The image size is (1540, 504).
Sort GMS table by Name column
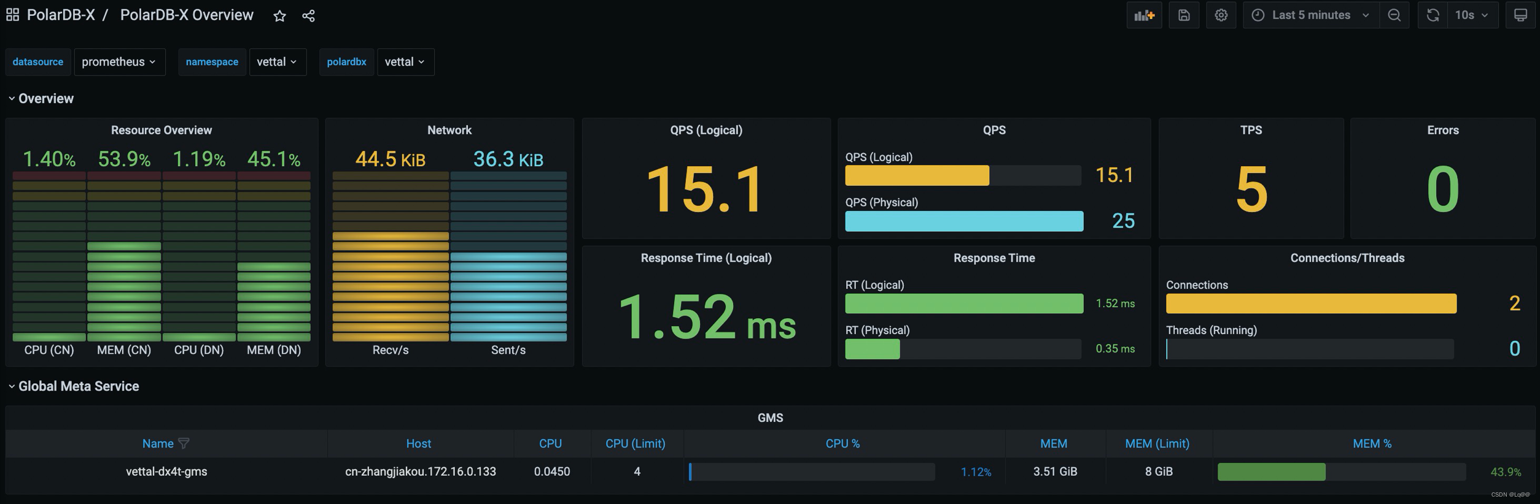pos(158,443)
